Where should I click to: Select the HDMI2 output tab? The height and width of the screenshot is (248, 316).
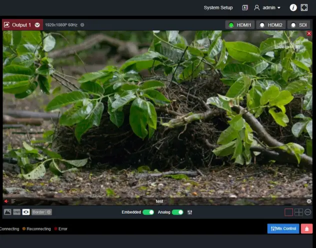[x=270, y=25]
